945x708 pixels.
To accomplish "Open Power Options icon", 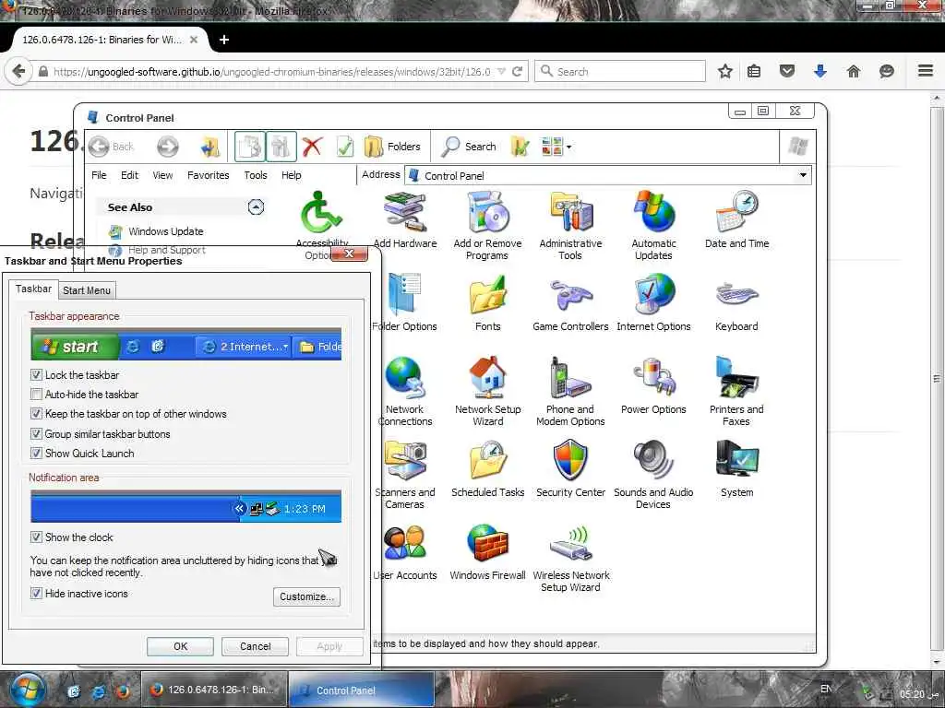I will [x=654, y=386].
